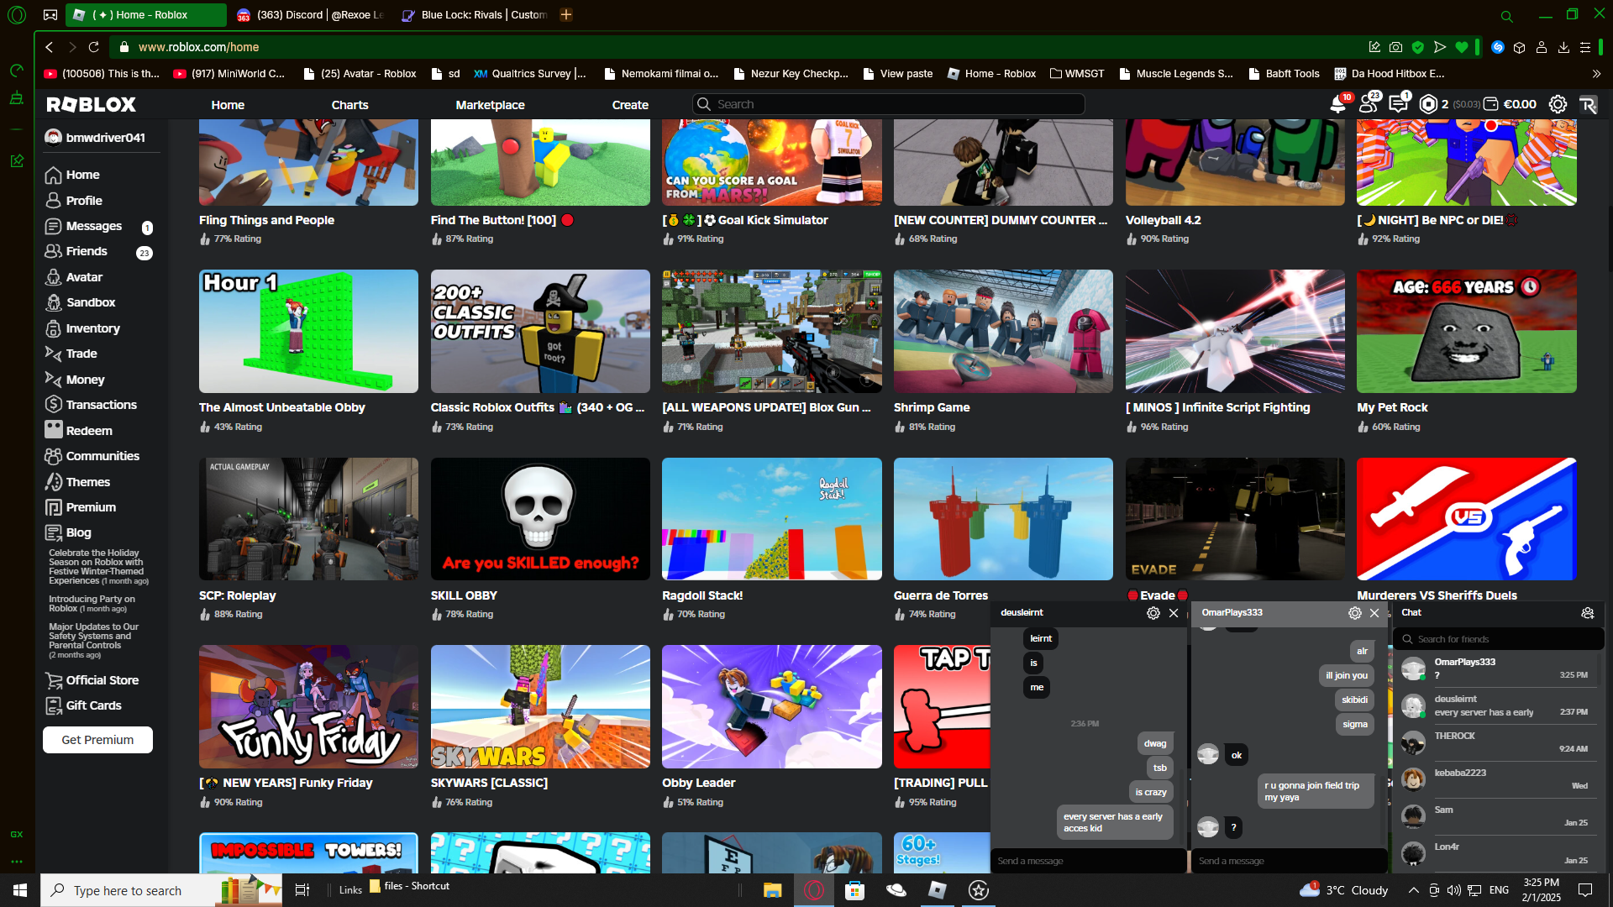
Task: Open the notifications bell icon
Action: [x=1337, y=104]
